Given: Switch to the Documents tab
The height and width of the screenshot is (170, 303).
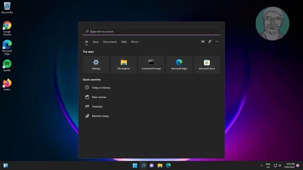Looking at the screenshot, I should pos(110,42).
